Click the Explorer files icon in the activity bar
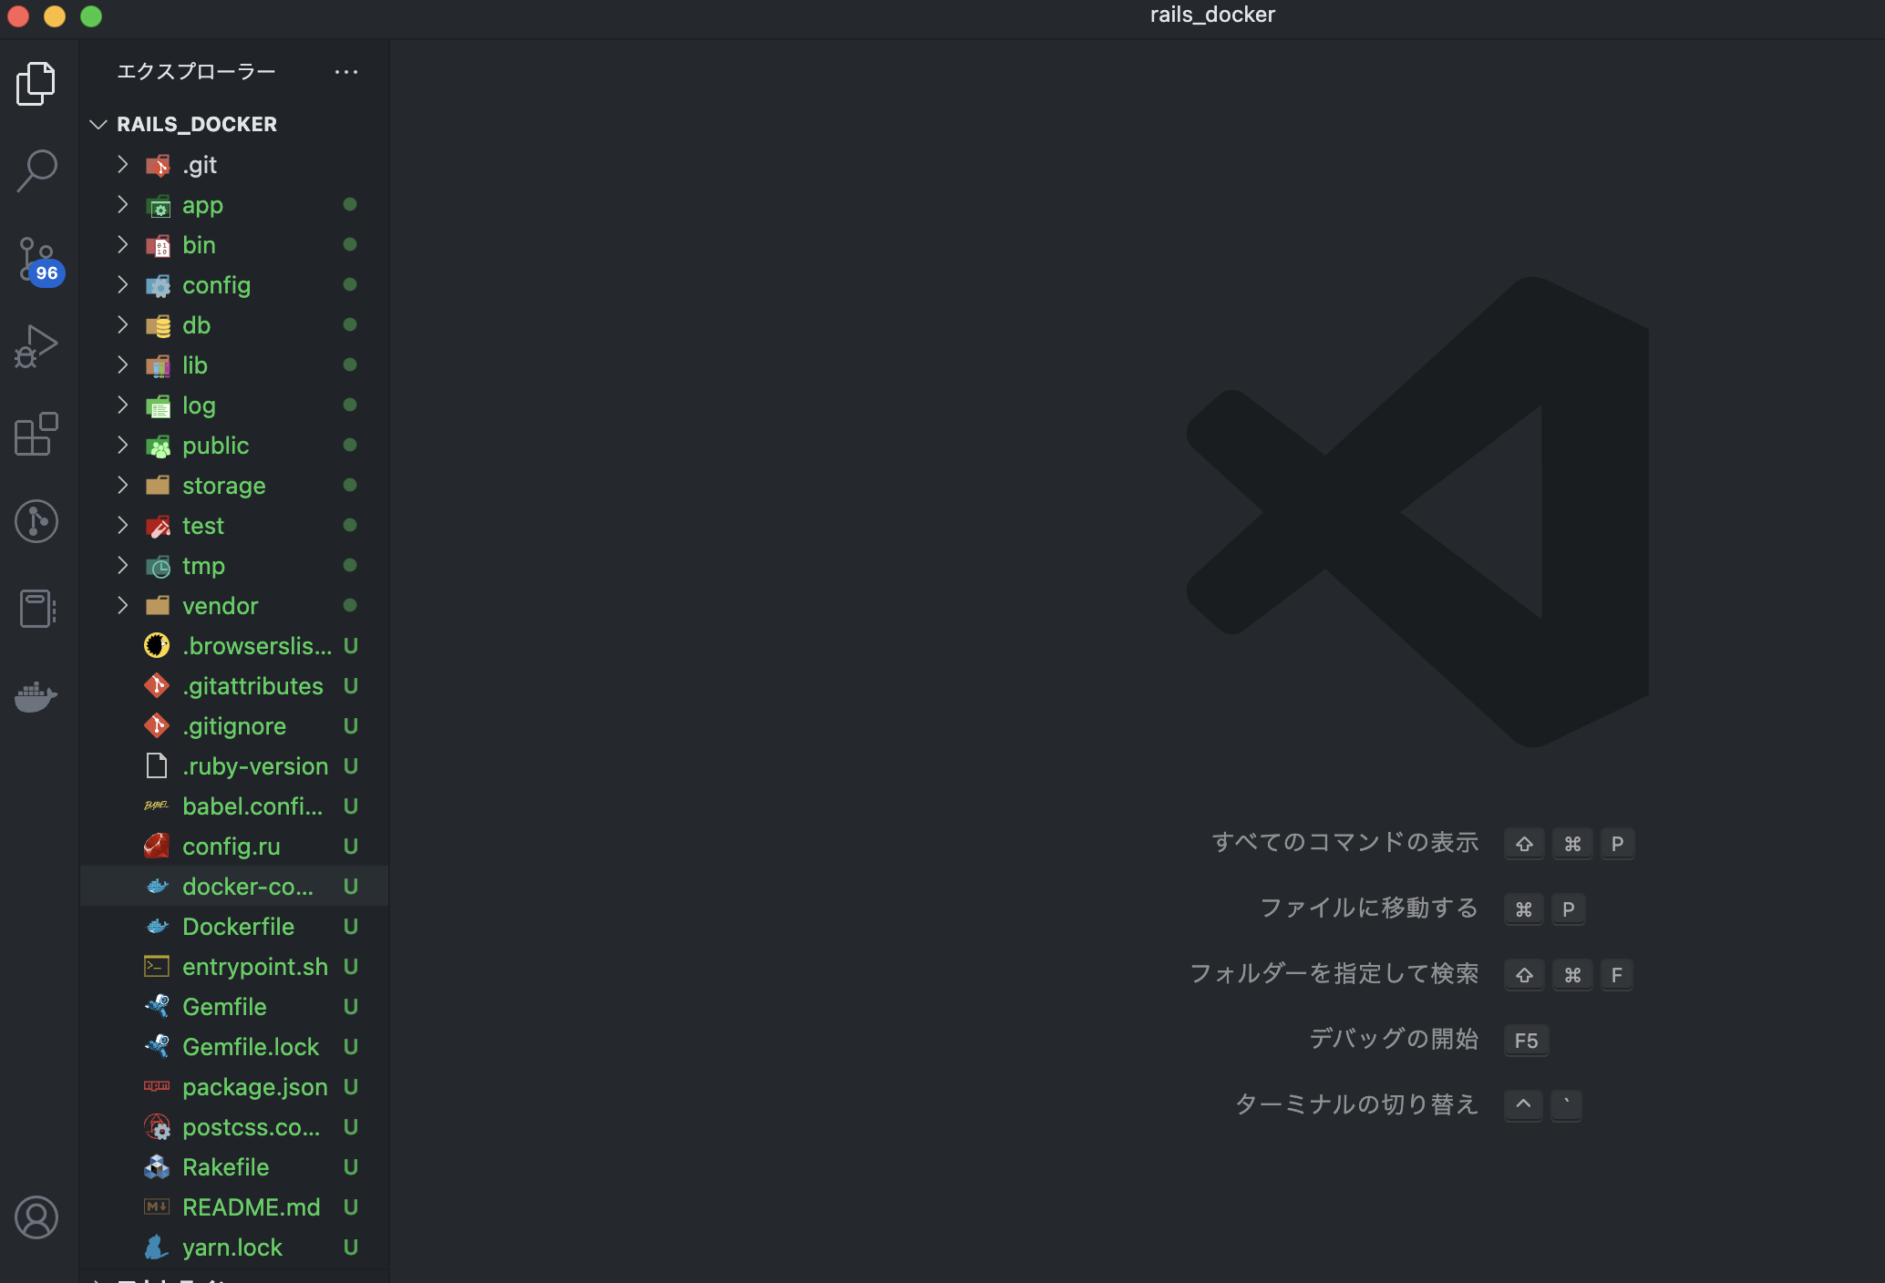The image size is (1885, 1283). tap(36, 83)
